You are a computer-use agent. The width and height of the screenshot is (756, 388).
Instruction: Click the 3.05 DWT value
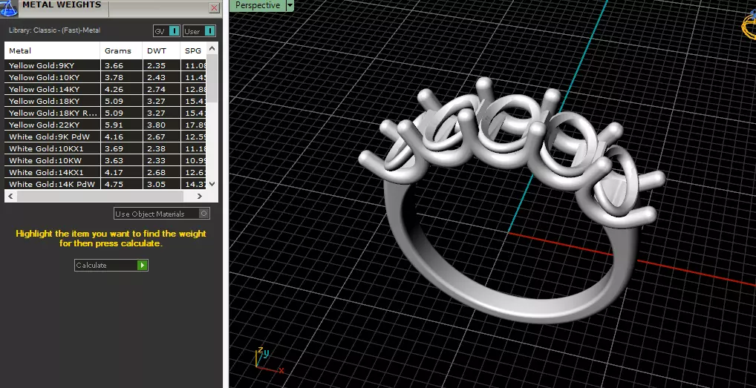[156, 184]
